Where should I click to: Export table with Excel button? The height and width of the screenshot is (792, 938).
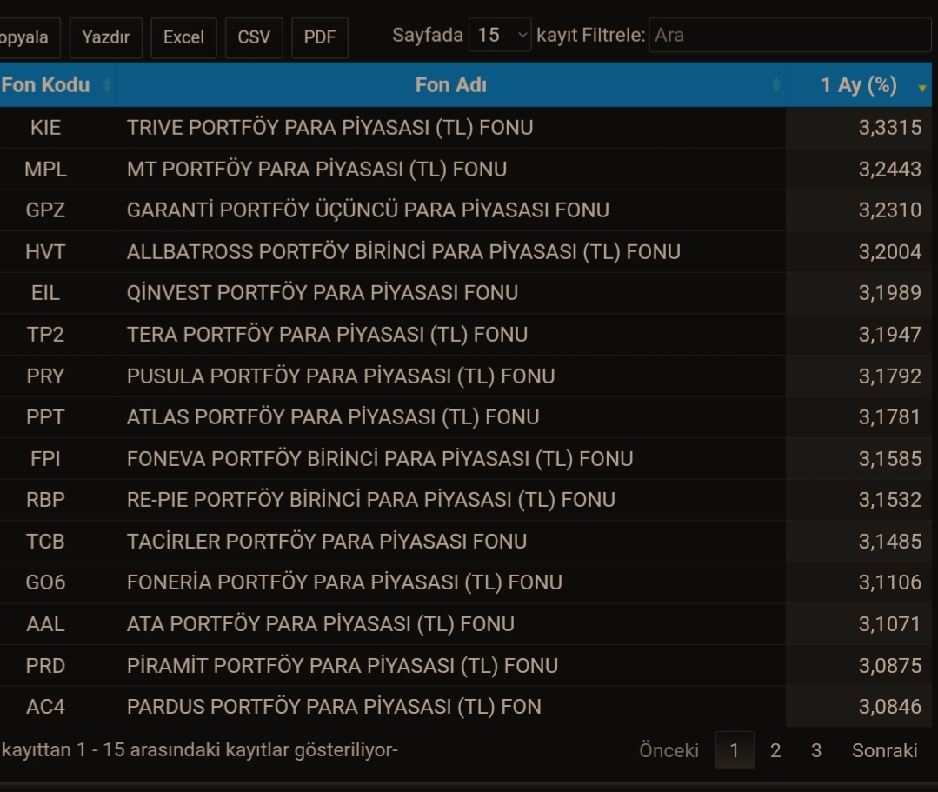coord(183,37)
